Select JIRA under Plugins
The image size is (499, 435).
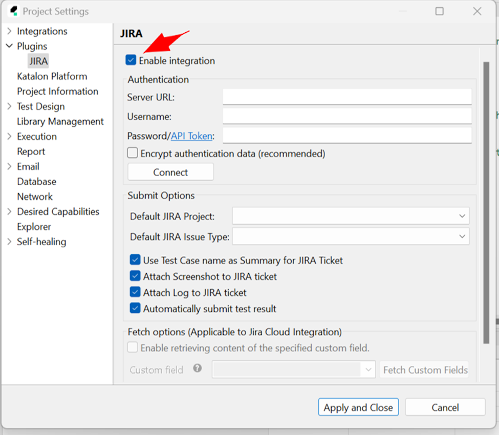[38, 61]
